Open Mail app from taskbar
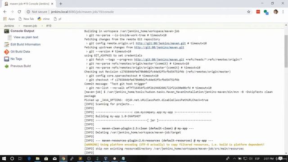The height and width of the screenshot is (162, 288). [55, 158]
